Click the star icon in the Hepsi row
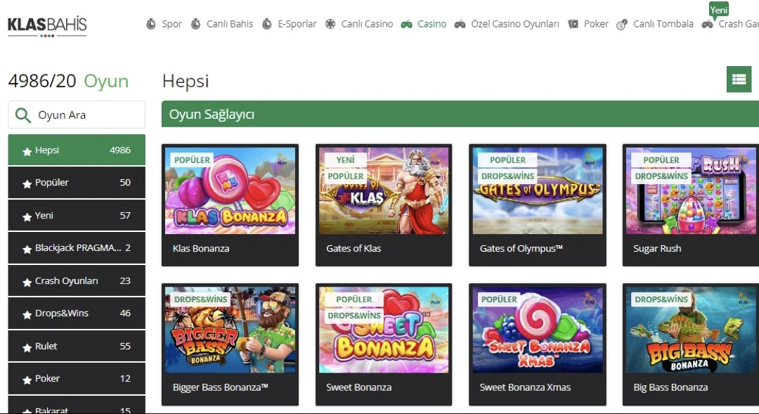Image resolution: width=759 pixels, height=414 pixels. pos(27,151)
